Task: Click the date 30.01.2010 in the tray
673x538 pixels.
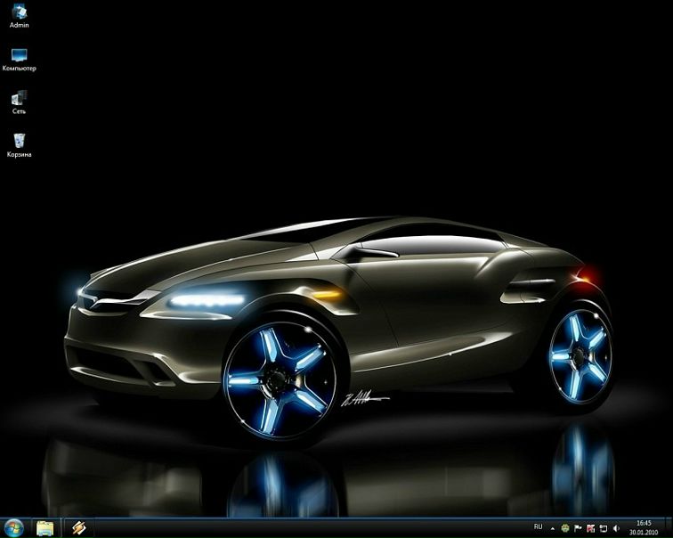Action: pyautogui.click(x=644, y=533)
